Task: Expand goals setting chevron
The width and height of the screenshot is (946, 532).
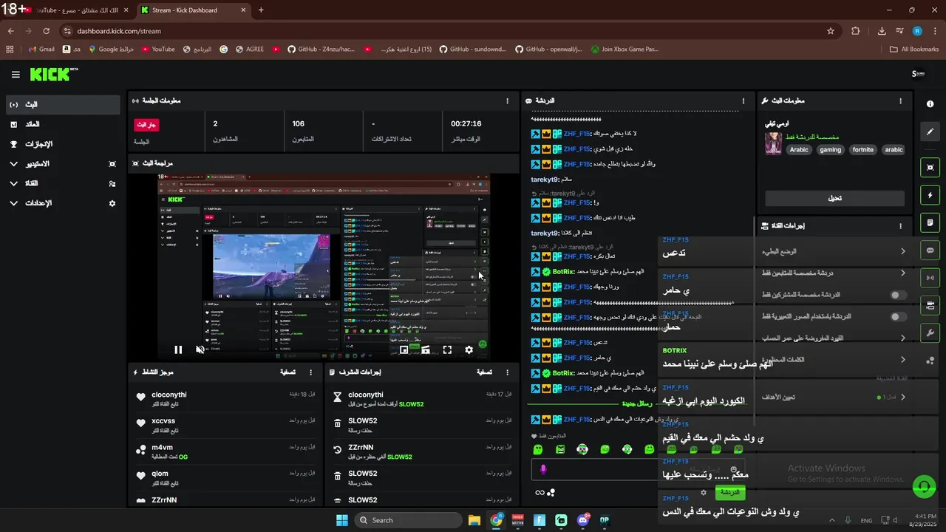Action: pos(902,397)
